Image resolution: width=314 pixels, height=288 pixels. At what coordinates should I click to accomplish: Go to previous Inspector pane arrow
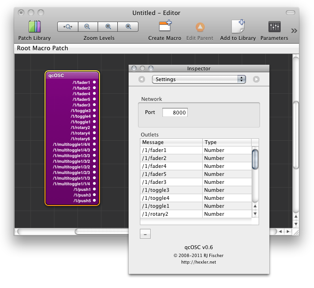point(142,79)
